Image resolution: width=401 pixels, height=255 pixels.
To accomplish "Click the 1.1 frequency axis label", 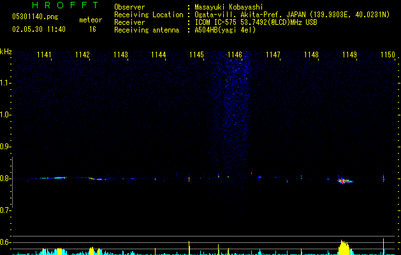I will click(5, 83).
